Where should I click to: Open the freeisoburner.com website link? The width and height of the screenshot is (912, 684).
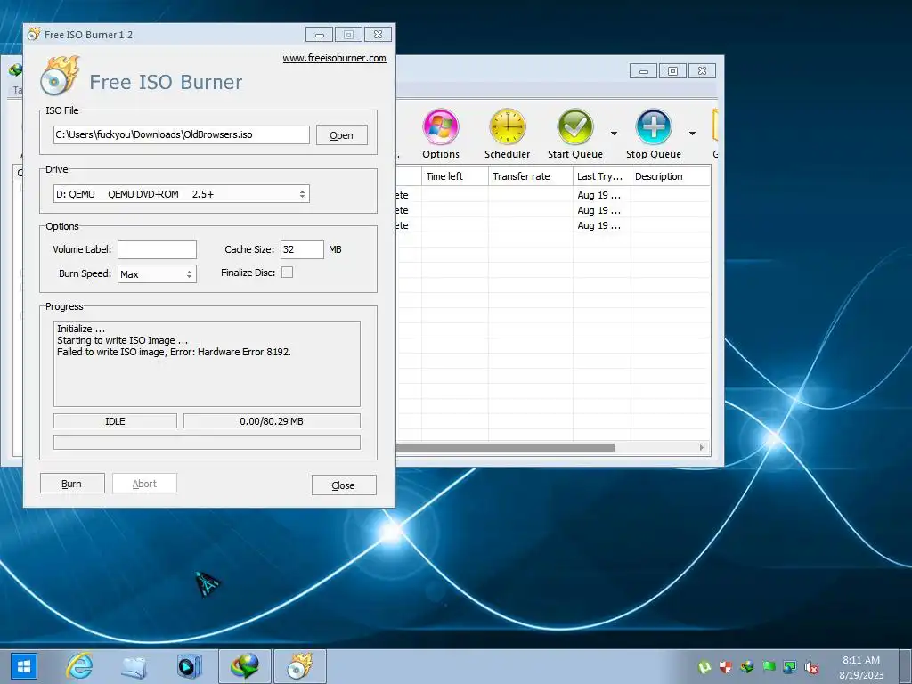[x=335, y=58]
